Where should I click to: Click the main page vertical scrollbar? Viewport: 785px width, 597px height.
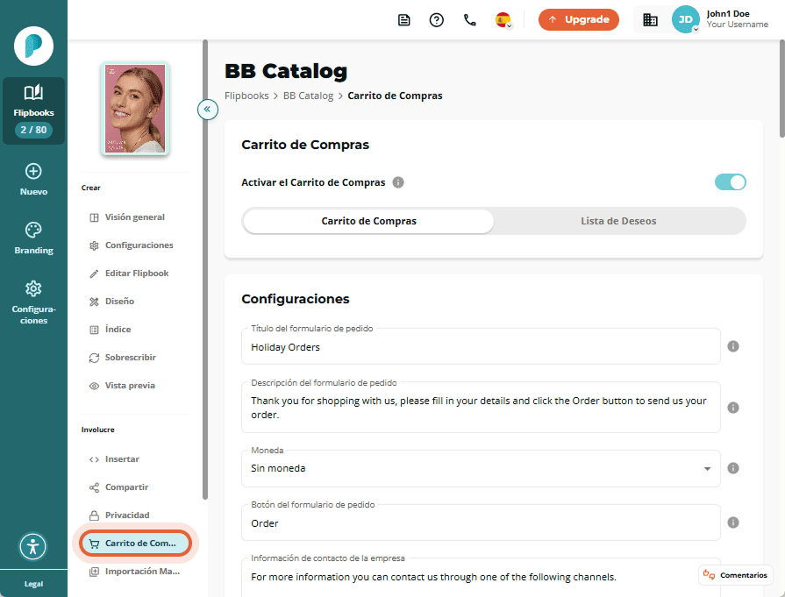(x=781, y=89)
